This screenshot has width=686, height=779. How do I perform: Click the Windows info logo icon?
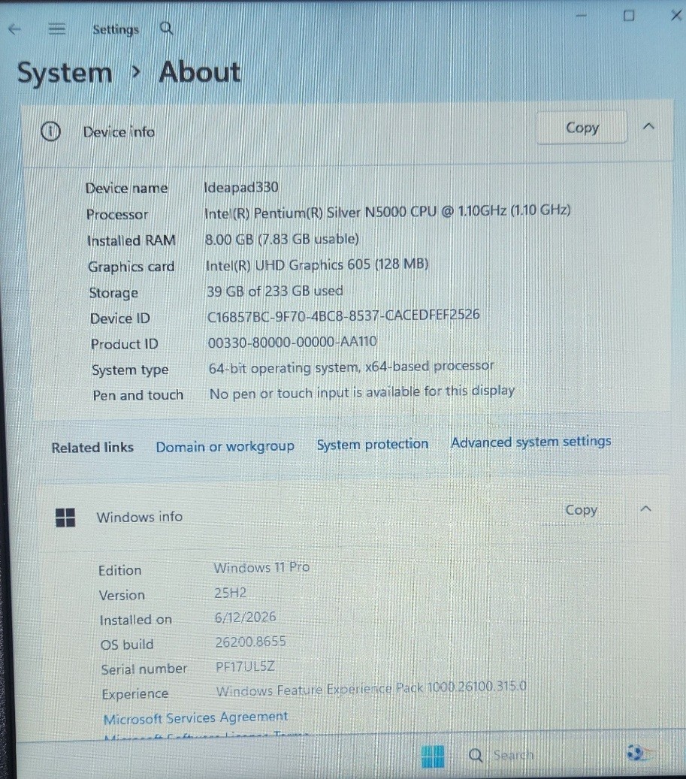pyautogui.click(x=65, y=517)
